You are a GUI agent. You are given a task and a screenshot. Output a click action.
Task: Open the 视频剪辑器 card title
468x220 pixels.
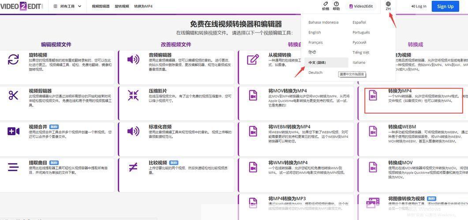[x=40, y=91]
